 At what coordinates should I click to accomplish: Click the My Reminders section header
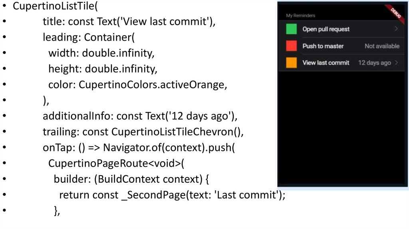pyautogui.click(x=301, y=16)
